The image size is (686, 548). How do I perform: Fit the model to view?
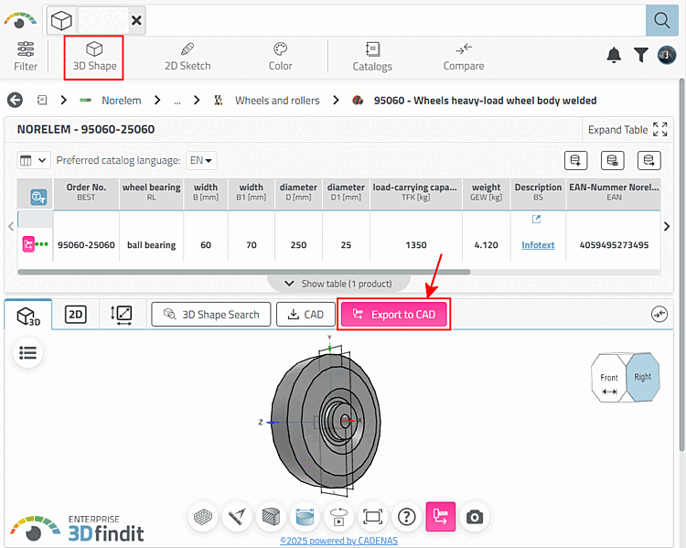pos(373,517)
